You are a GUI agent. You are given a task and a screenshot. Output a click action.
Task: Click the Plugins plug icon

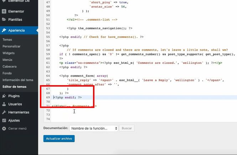[x=4, y=96]
